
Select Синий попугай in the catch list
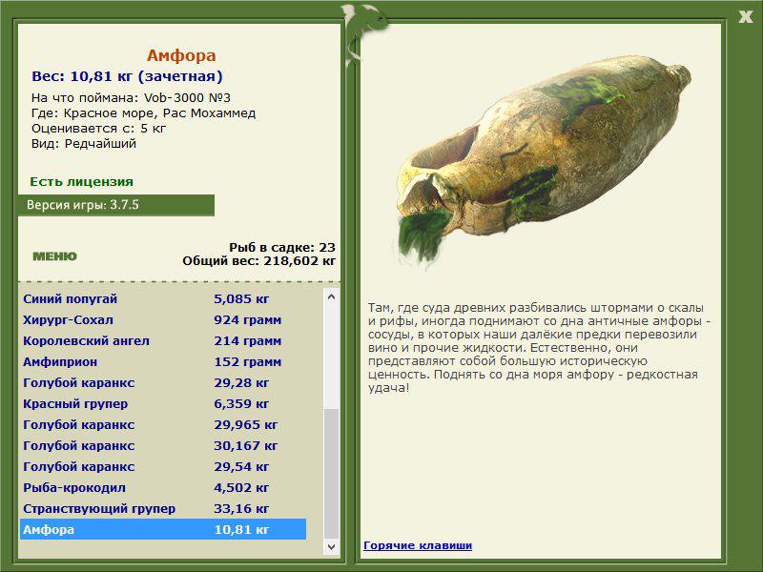163,298
